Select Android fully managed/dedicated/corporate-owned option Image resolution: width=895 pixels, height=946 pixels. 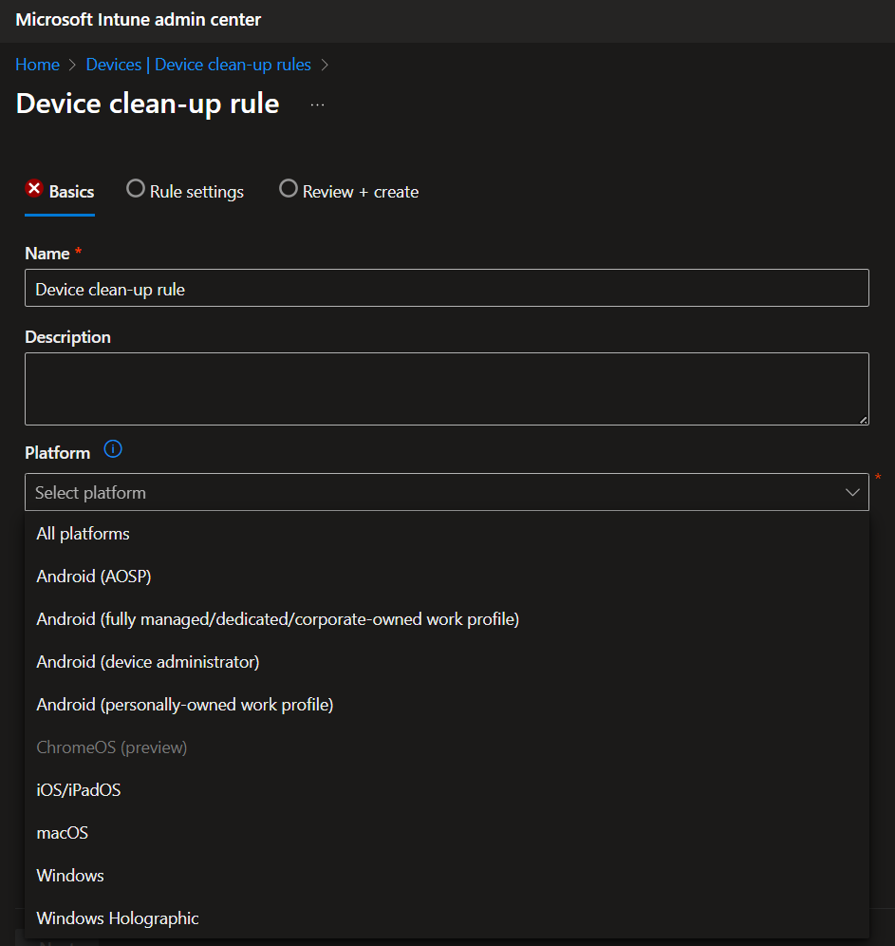point(447,619)
